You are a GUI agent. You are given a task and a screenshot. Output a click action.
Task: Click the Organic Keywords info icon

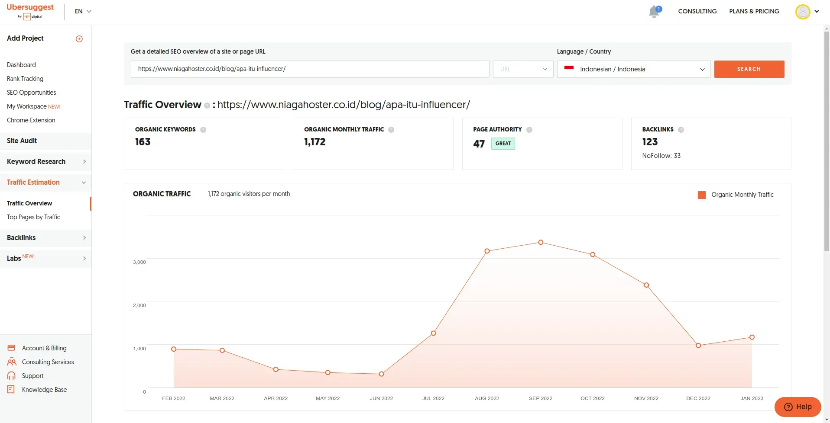[203, 130]
